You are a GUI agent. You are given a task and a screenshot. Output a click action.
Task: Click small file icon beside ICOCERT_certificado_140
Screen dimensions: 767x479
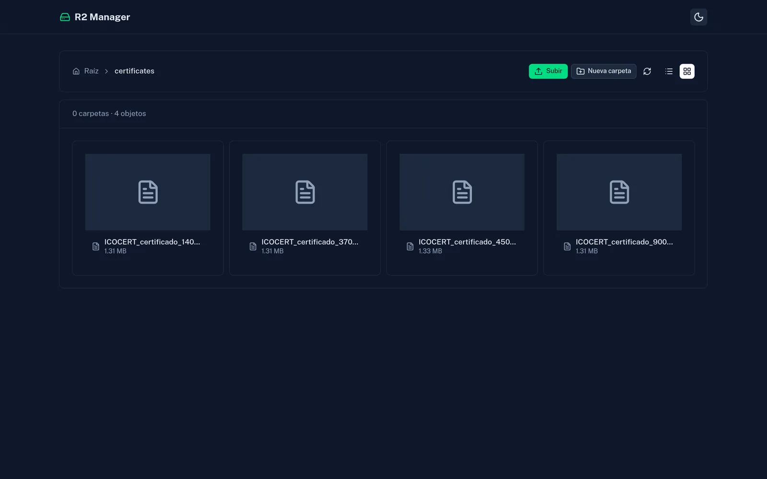click(x=96, y=246)
